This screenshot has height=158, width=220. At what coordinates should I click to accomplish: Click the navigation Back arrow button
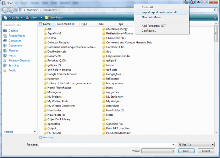tap(5, 10)
